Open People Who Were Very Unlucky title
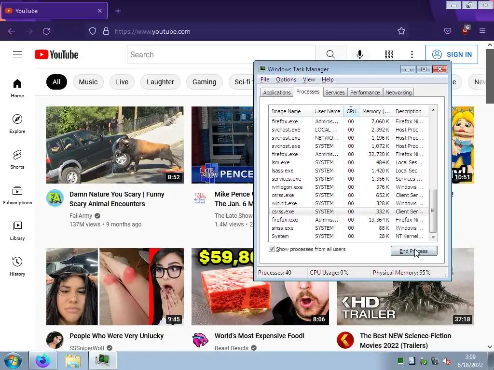Viewport: 494px width, 370px height. [x=116, y=336]
